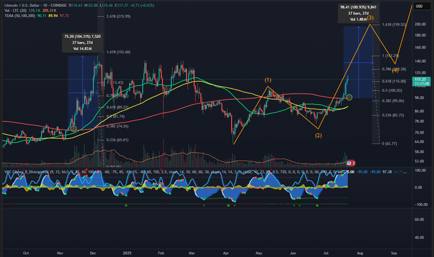Click the 75.20 (104.31%) measurement label

(83, 42)
